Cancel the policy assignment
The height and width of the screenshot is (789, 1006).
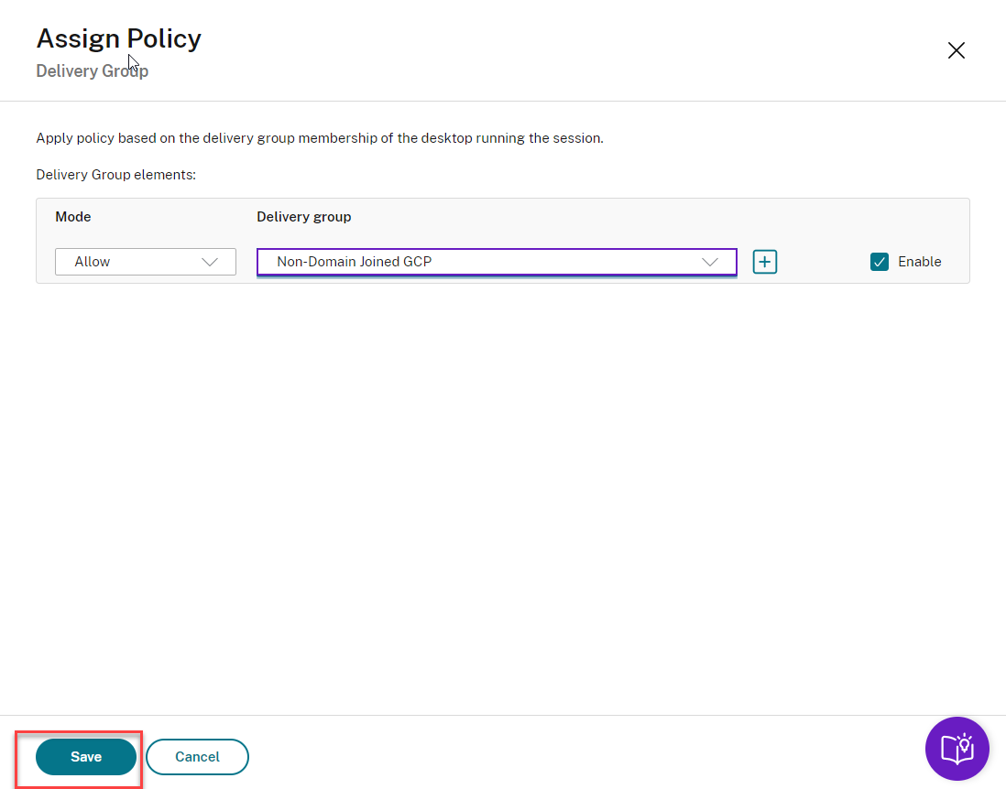coord(197,757)
